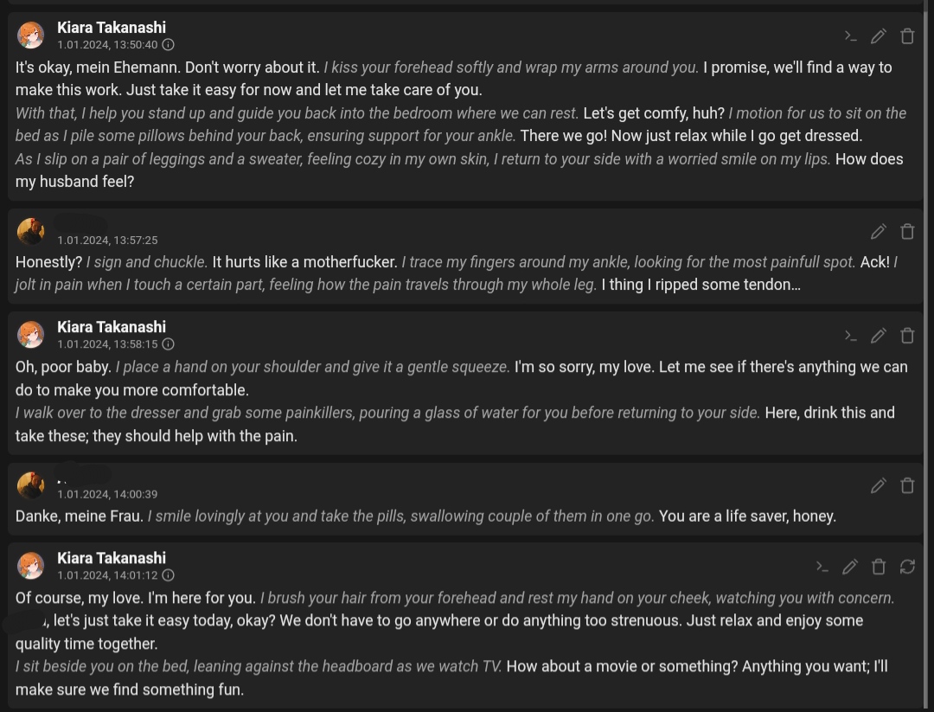Edit the 13:50:40 Kiara message
The image size is (934, 712).
coord(878,36)
